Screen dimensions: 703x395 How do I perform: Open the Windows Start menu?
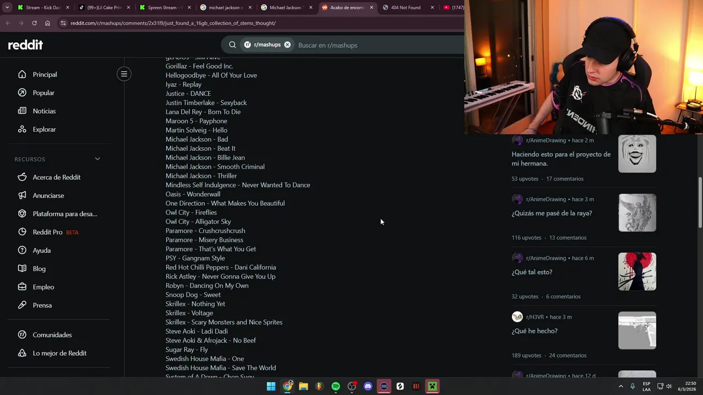pos(271,386)
